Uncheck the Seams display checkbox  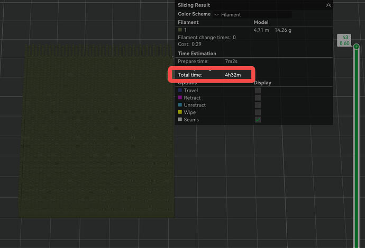[x=258, y=120]
